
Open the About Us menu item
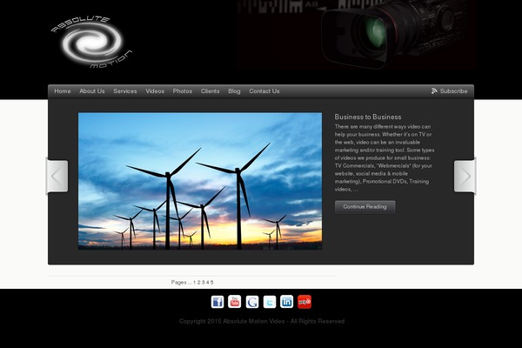pos(92,90)
